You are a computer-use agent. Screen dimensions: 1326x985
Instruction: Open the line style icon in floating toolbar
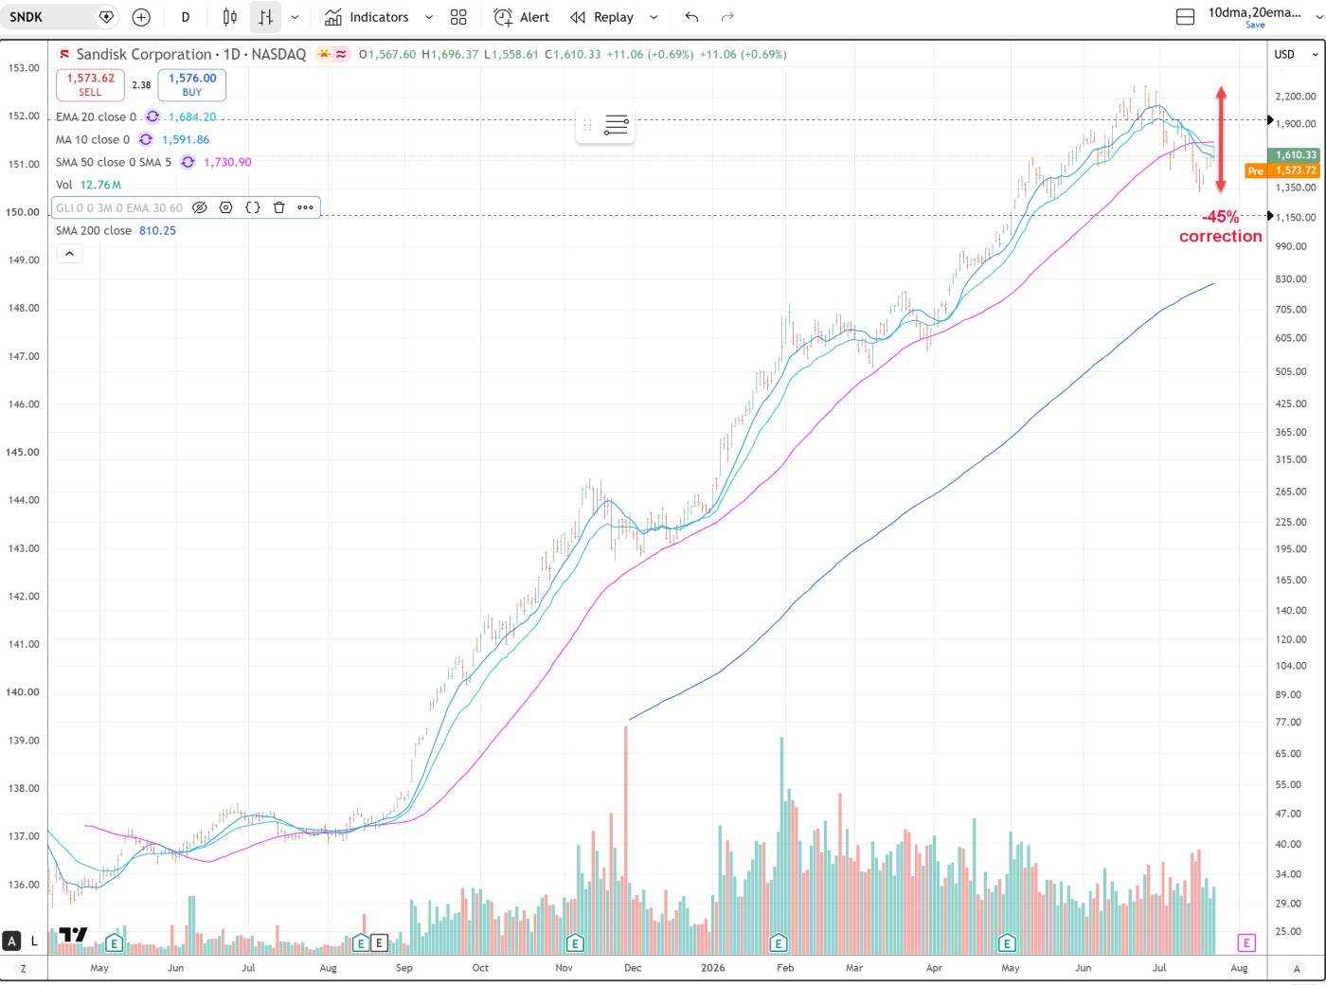(617, 125)
